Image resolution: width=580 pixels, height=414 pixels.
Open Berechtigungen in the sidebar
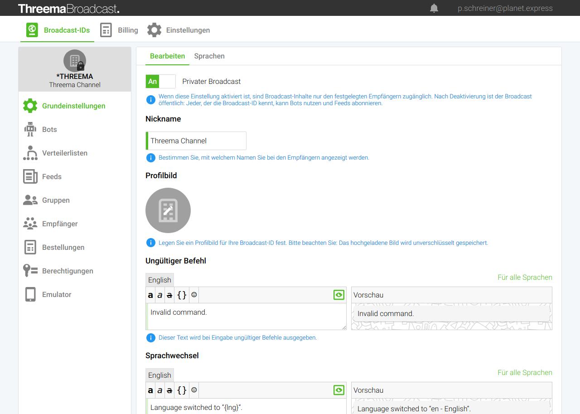point(75,271)
